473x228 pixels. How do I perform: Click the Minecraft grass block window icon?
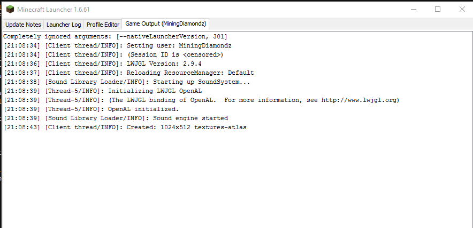10,9
